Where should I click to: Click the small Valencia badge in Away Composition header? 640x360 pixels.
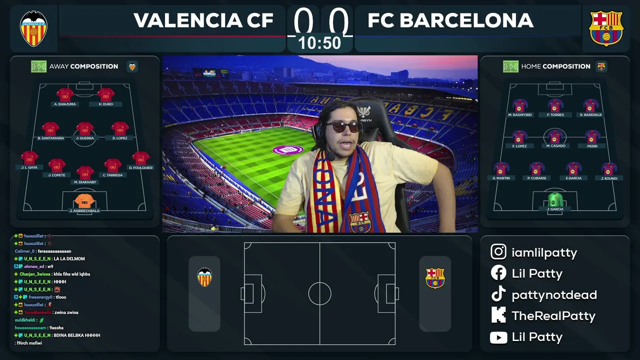[132, 66]
